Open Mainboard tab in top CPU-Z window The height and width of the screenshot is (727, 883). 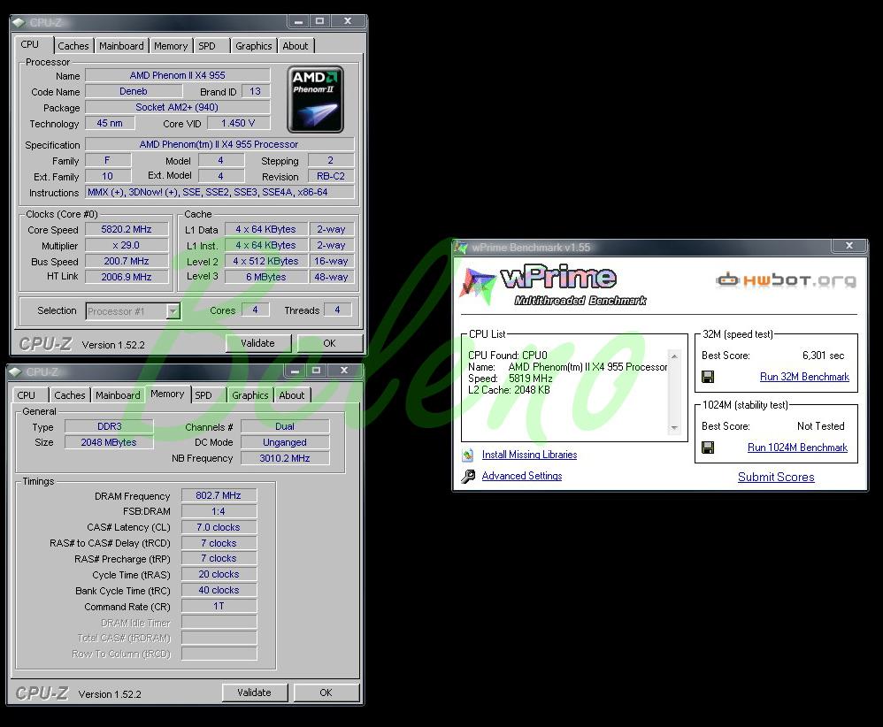[x=121, y=46]
